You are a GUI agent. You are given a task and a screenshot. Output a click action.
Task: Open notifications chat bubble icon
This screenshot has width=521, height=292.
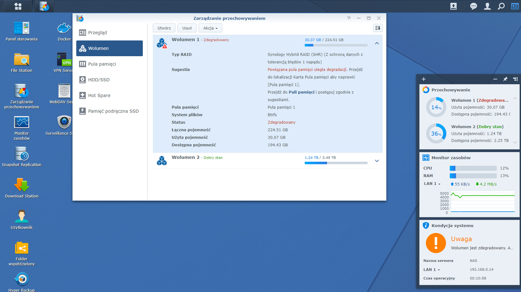(473, 6)
